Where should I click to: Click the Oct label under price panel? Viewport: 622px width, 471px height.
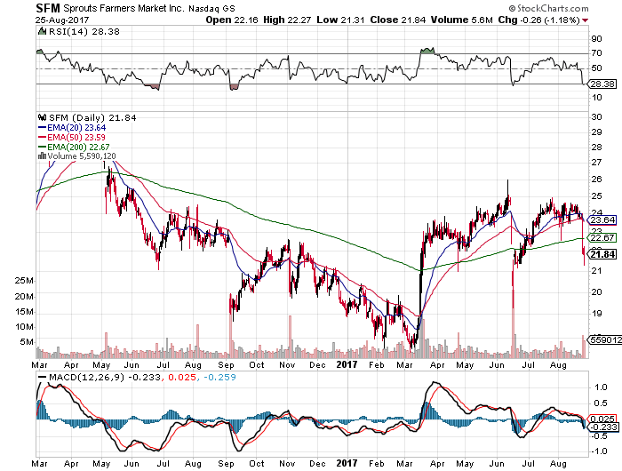pyautogui.click(x=257, y=364)
